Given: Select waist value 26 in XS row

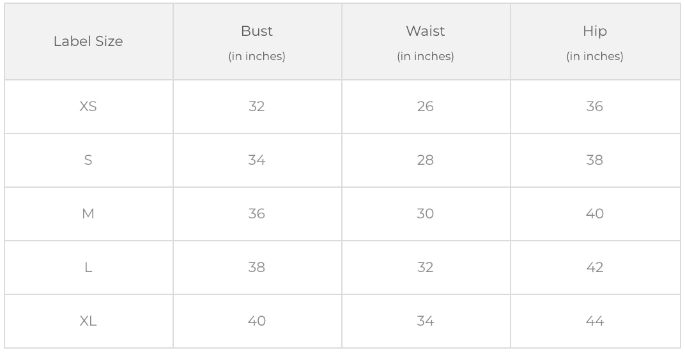Looking at the screenshot, I should (426, 107).
